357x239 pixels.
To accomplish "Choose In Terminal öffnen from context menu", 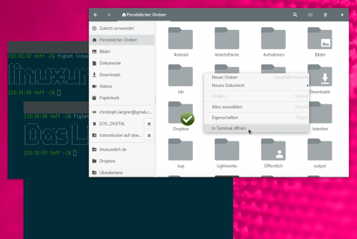I will 257,128.
